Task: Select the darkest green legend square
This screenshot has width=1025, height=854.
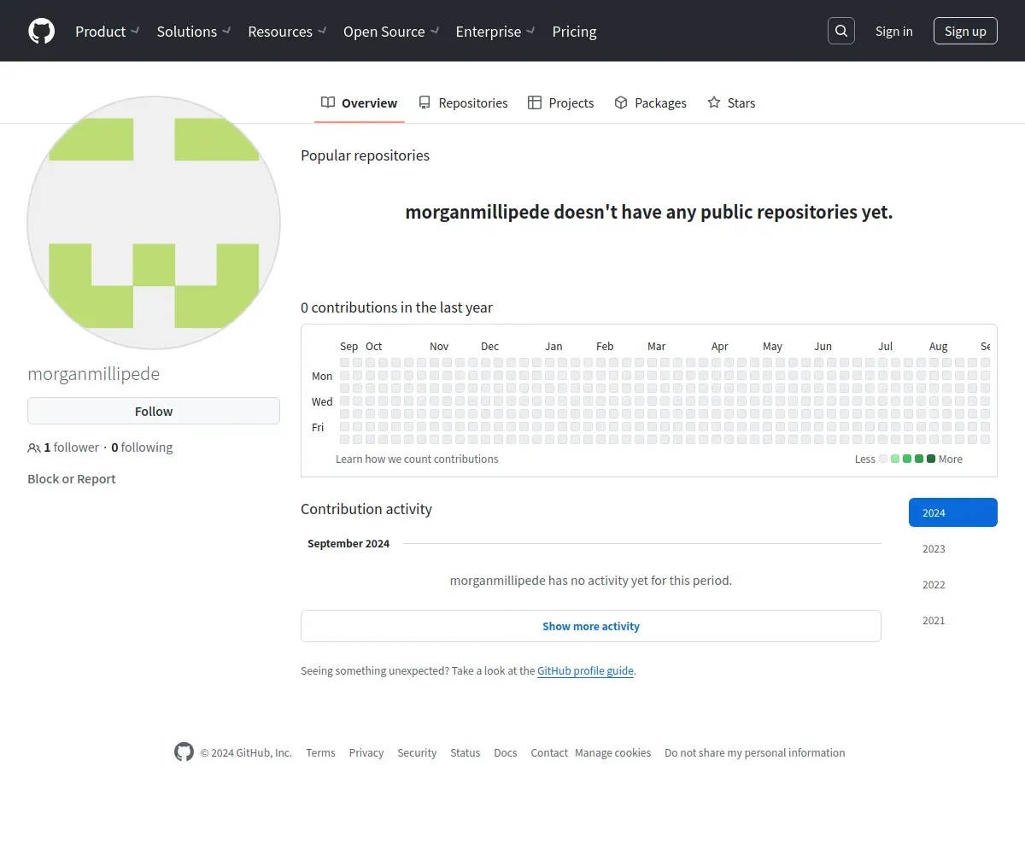Action: (x=931, y=459)
